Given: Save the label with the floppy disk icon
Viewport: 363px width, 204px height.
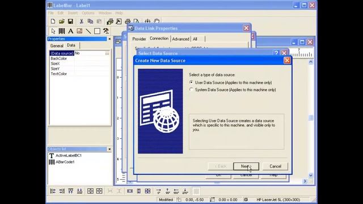Looking at the screenshot, I should point(70,22).
